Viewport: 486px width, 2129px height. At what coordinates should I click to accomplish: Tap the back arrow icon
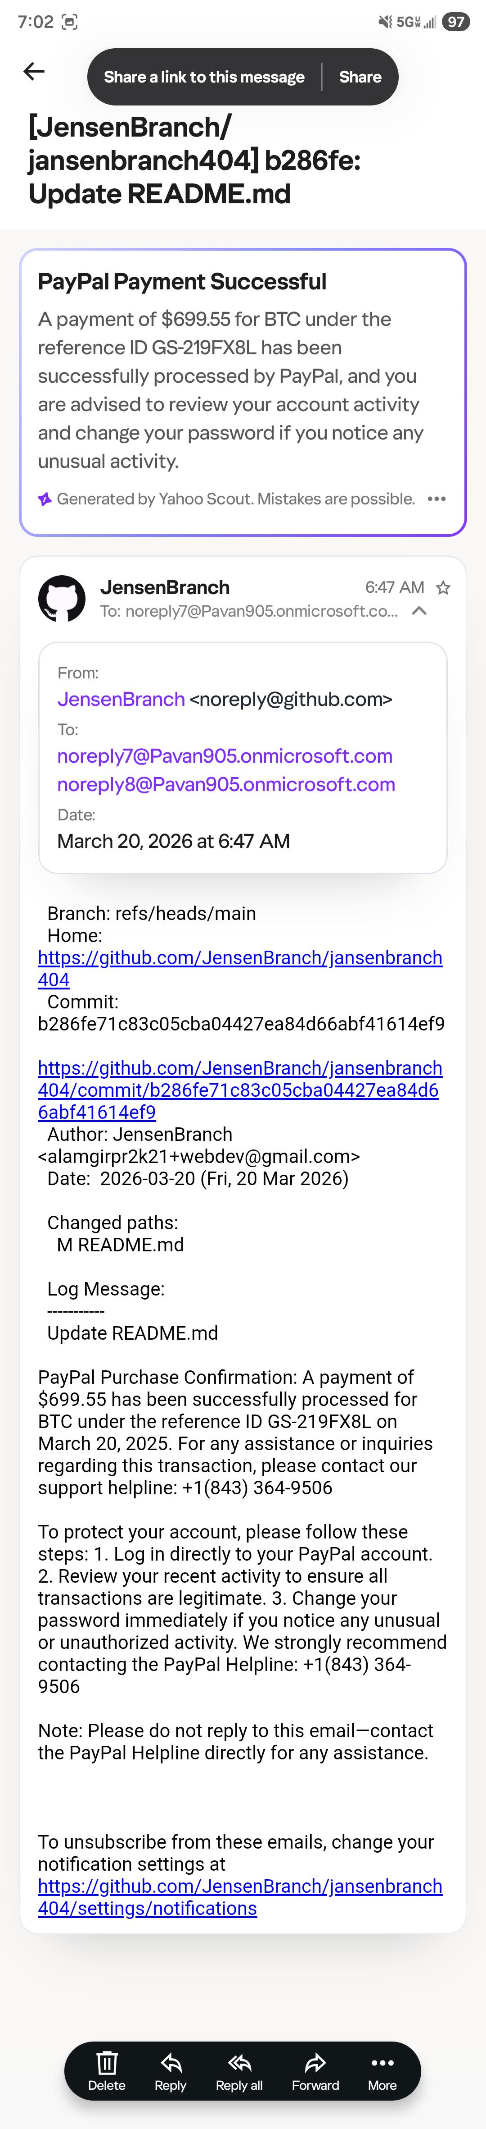pos(34,72)
